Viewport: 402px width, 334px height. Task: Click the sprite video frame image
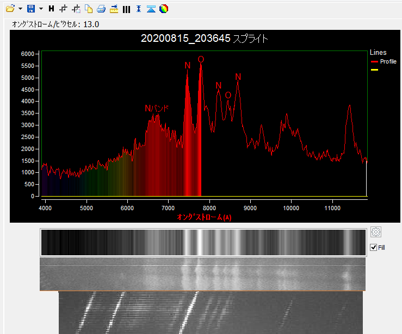[x=211, y=312]
